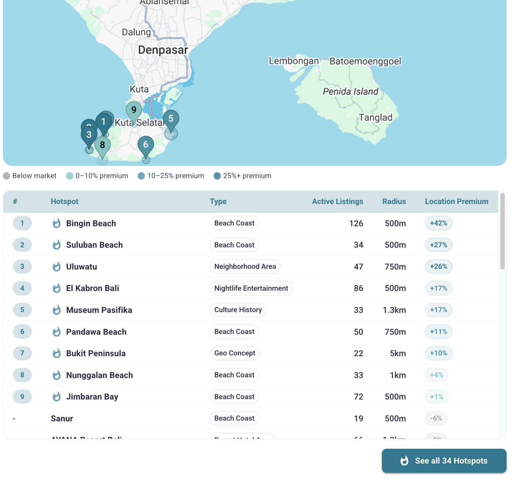Click 126 active listings value
Image resolution: width=517 pixels, height=488 pixels.
click(356, 223)
